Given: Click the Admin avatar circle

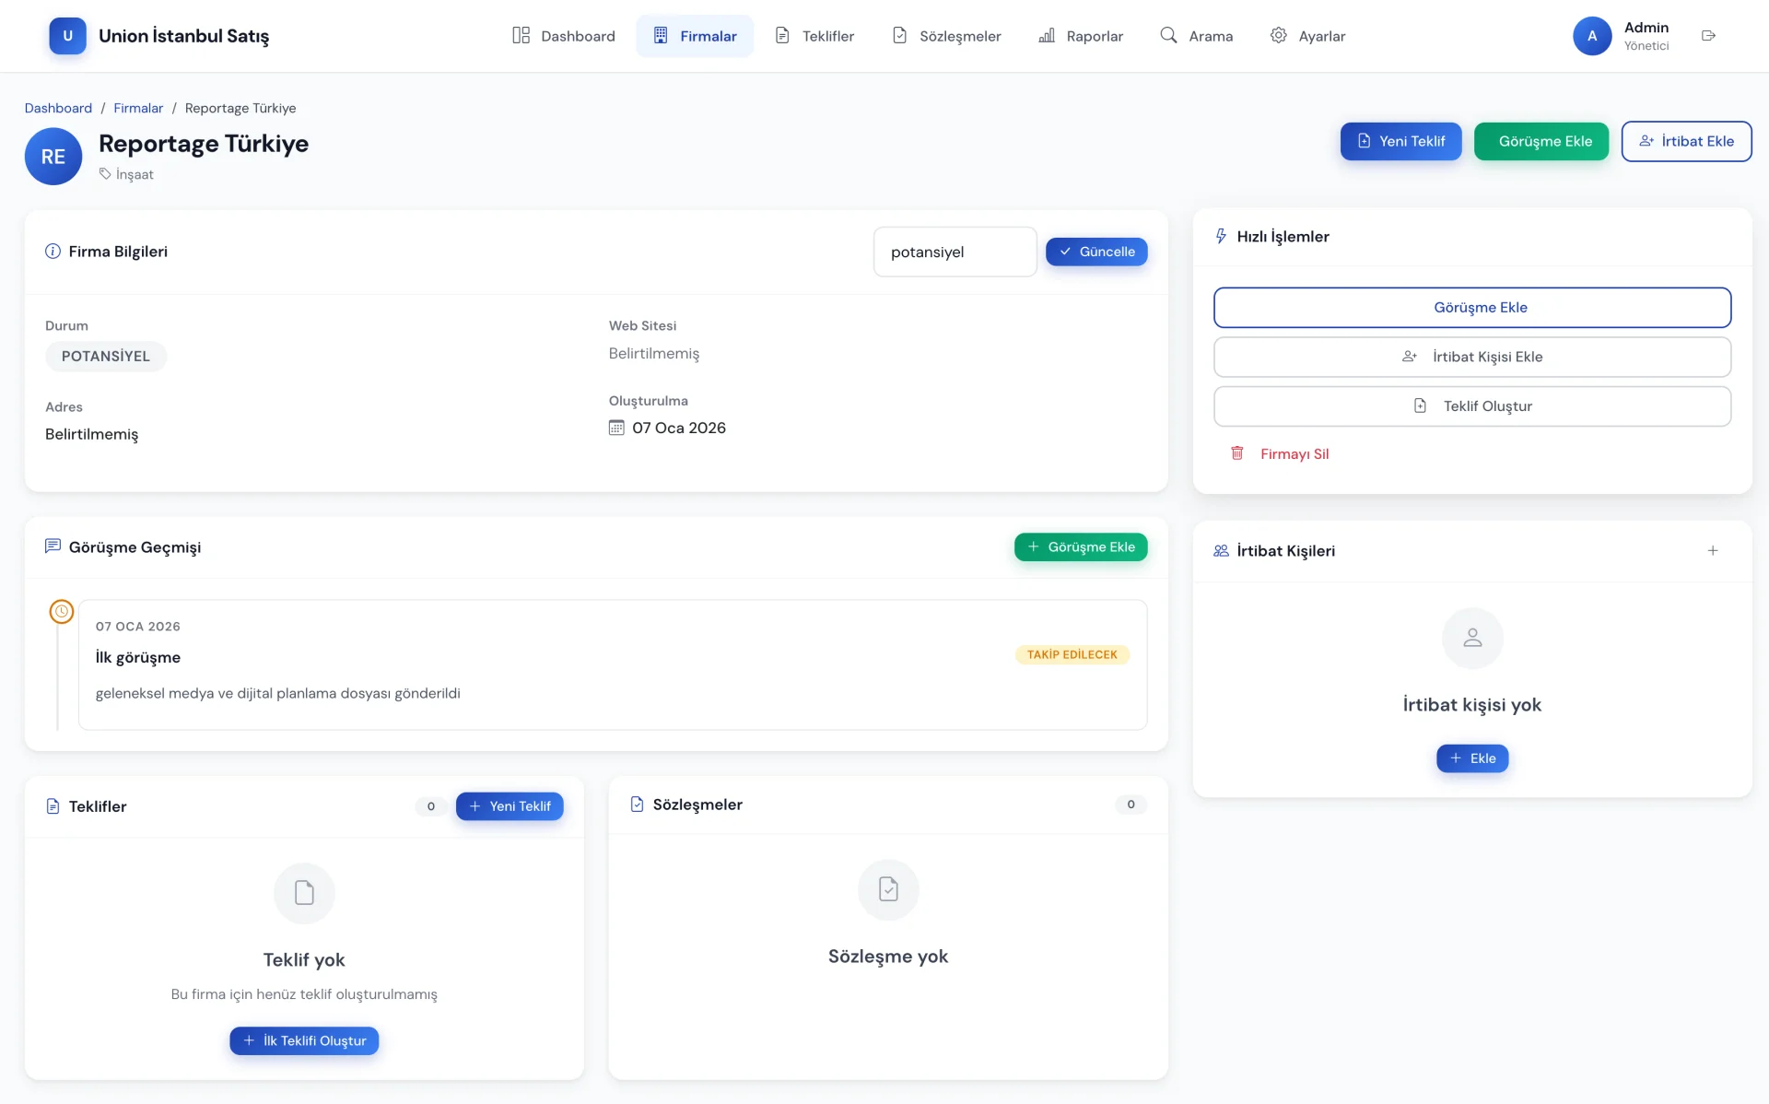Looking at the screenshot, I should pos(1591,36).
